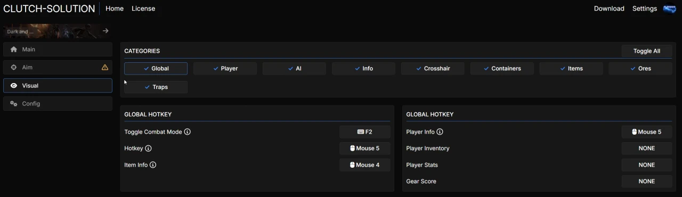Toggle the Containers category
The height and width of the screenshot is (197, 682).
click(502, 69)
